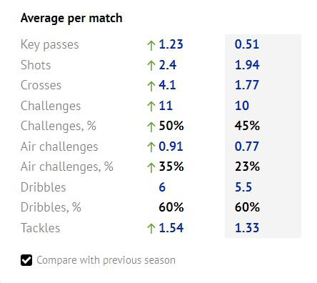Open the previous season 1.33 tackles link

point(247,228)
